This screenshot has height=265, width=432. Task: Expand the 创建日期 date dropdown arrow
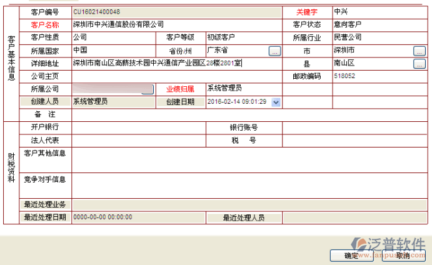(276, 102)
